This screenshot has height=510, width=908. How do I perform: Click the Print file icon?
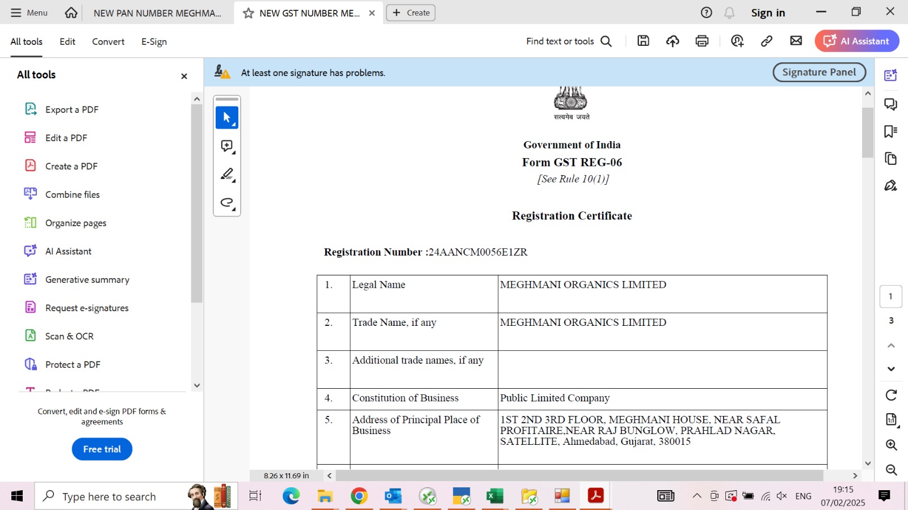pyautogui.click(x=702, y=41)
